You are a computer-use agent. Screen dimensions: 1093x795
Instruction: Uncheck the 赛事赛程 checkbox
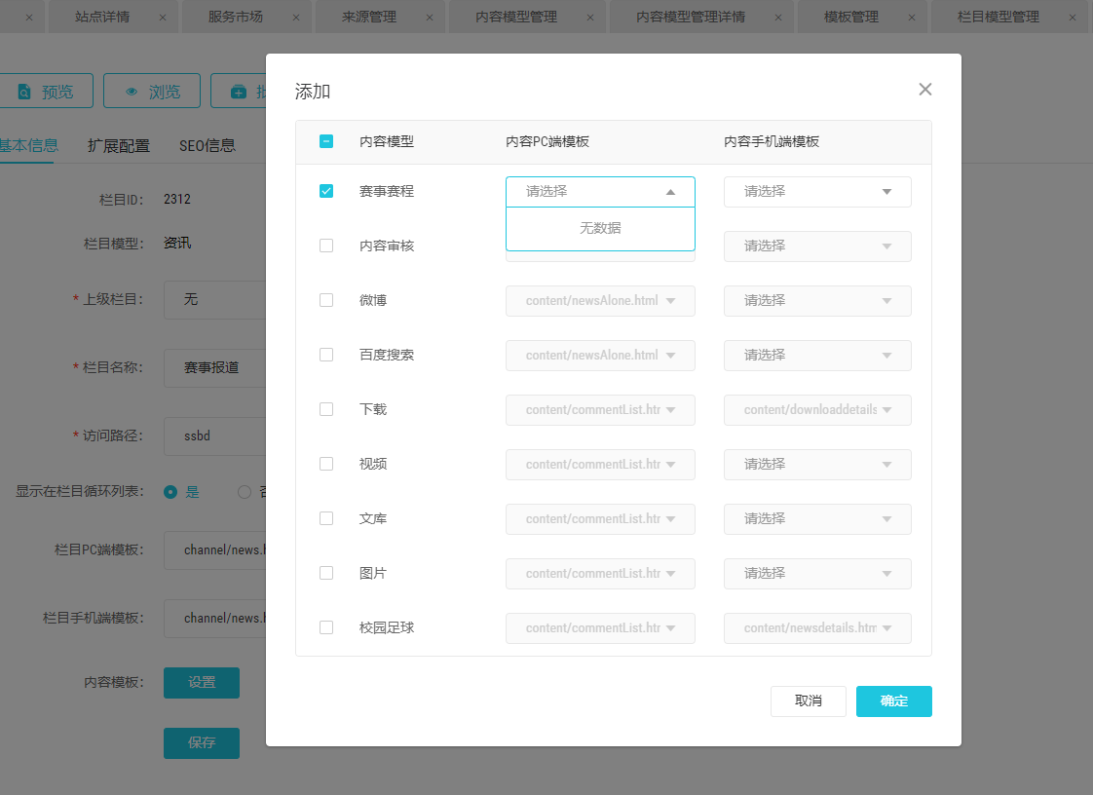[x=326, y=192]
